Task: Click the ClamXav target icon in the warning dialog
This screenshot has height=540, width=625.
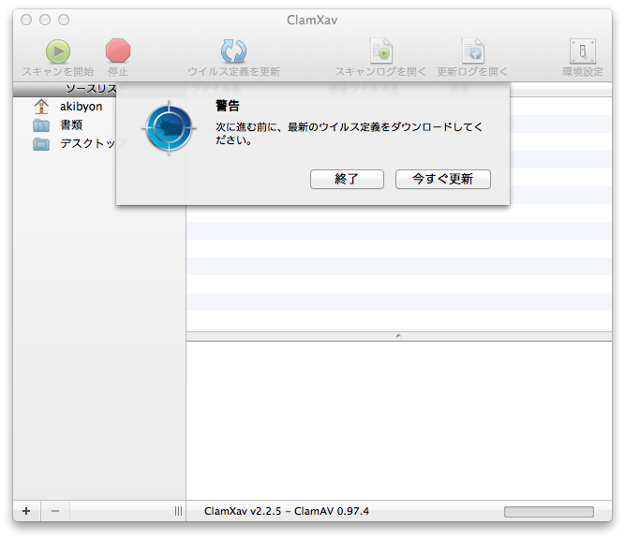Action: [169, 128]
